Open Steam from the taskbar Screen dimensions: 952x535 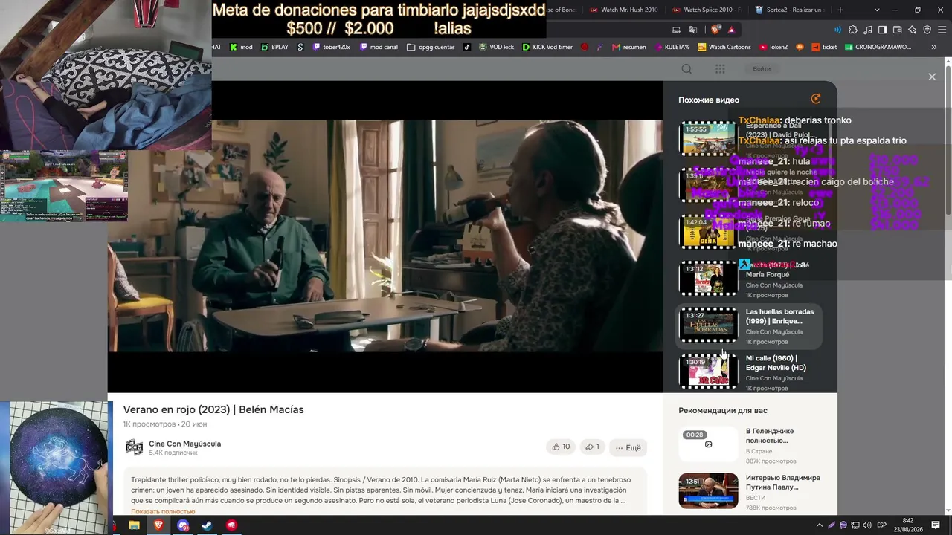(x=208, y=525)
